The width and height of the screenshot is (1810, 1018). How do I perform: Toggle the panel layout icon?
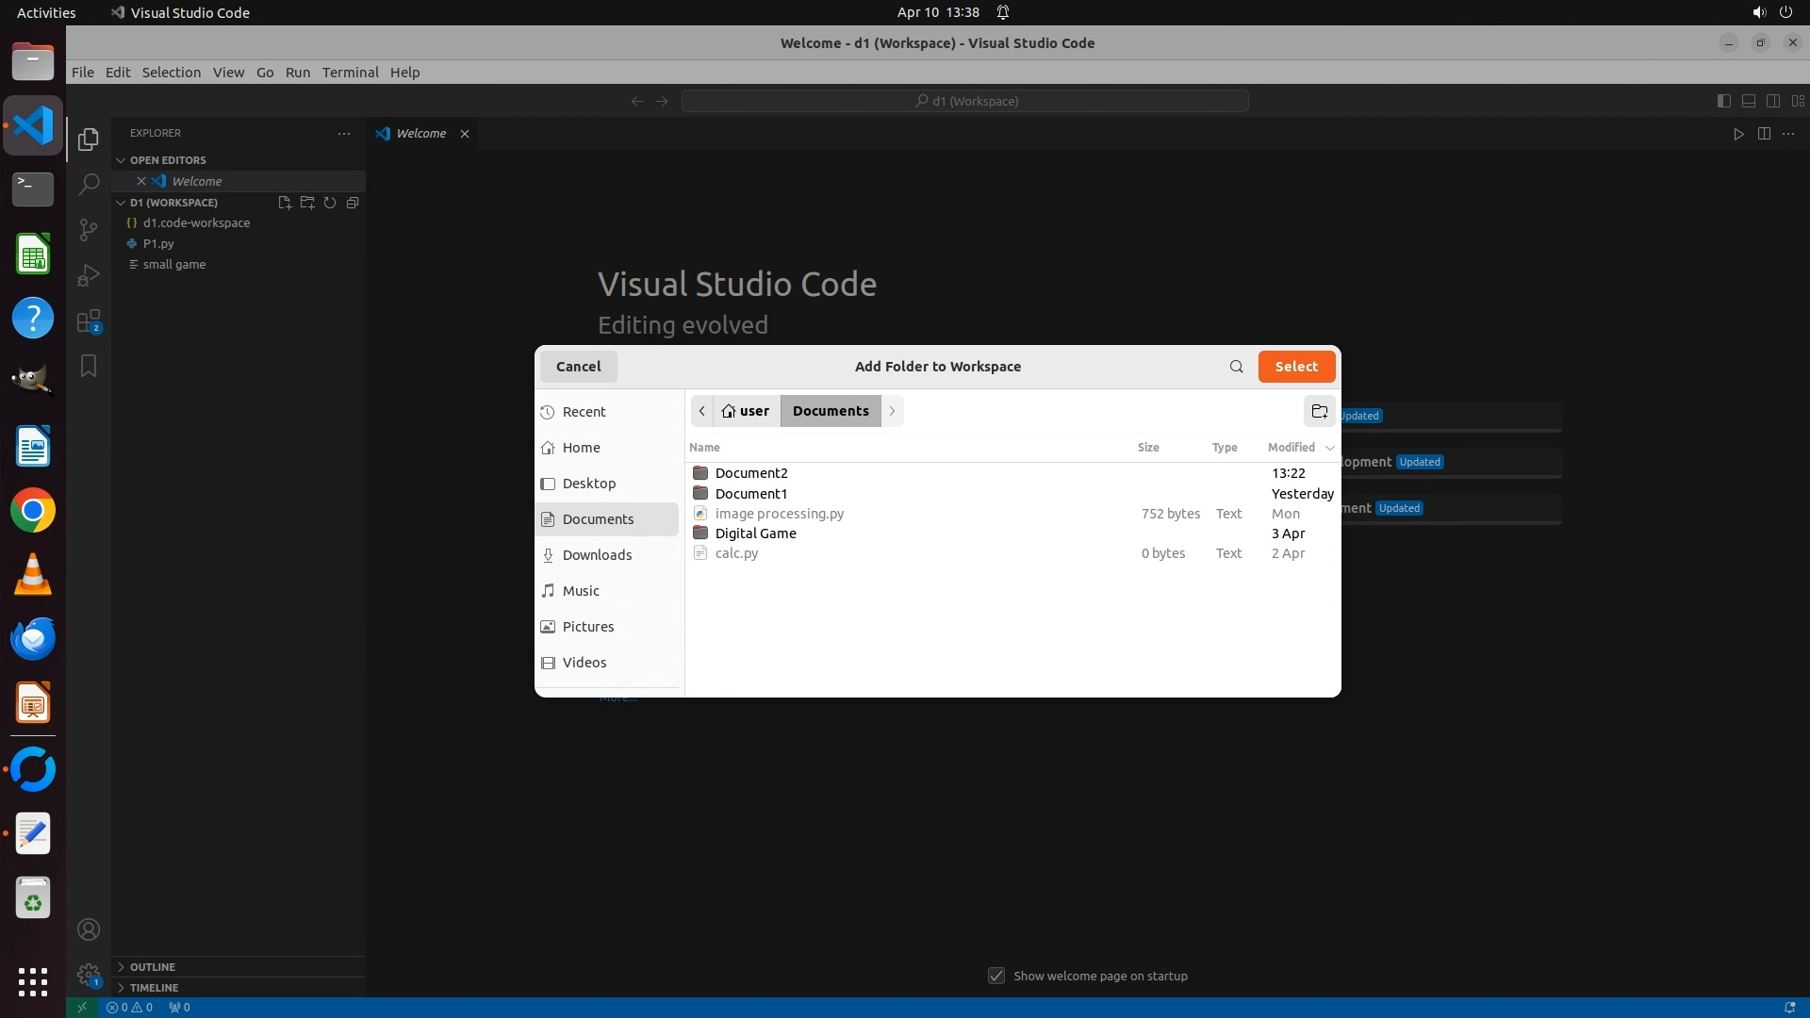1748,101
